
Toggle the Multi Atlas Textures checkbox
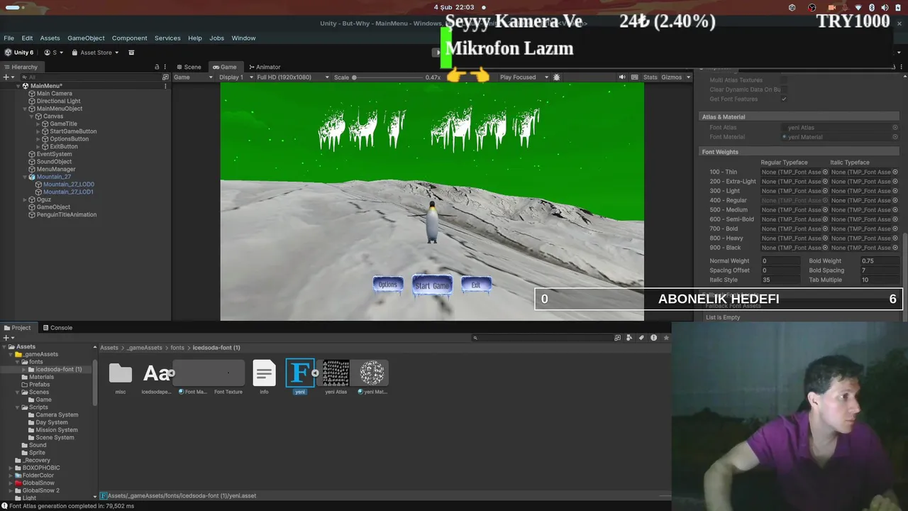pos(784,80)
